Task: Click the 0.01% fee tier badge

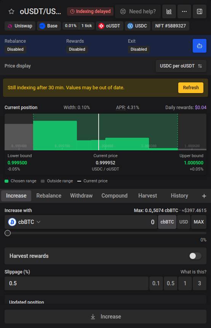Action: [x=70, y=26]
